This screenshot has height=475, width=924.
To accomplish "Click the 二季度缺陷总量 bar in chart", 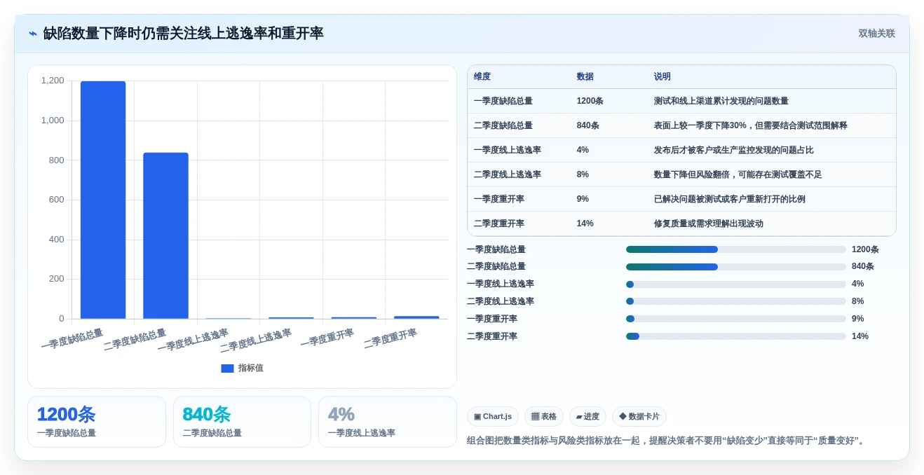I will (x=165, y=235).
